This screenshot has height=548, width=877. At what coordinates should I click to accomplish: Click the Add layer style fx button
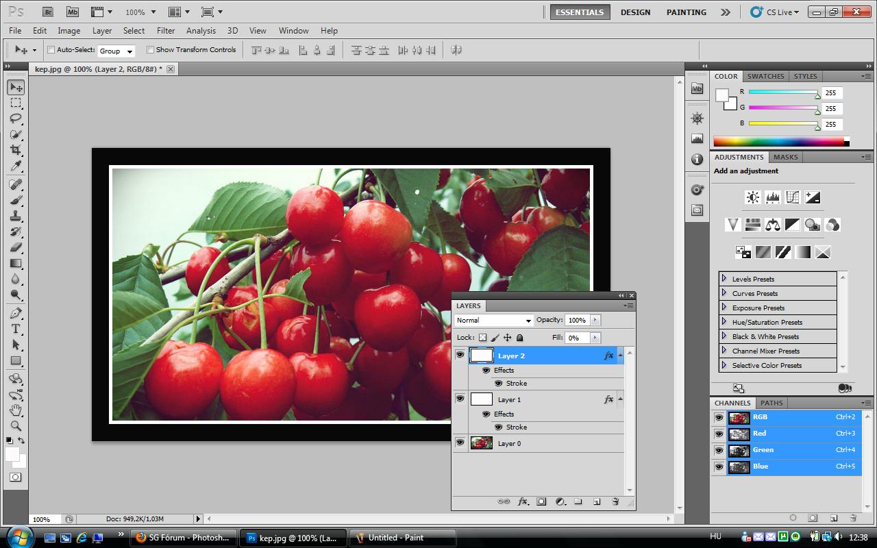pos(522,501)
